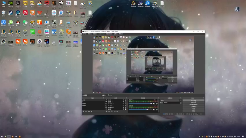Viewport: 246px width, 138px height.
Task: Move the selected source down in Sources
Action: 117,111
